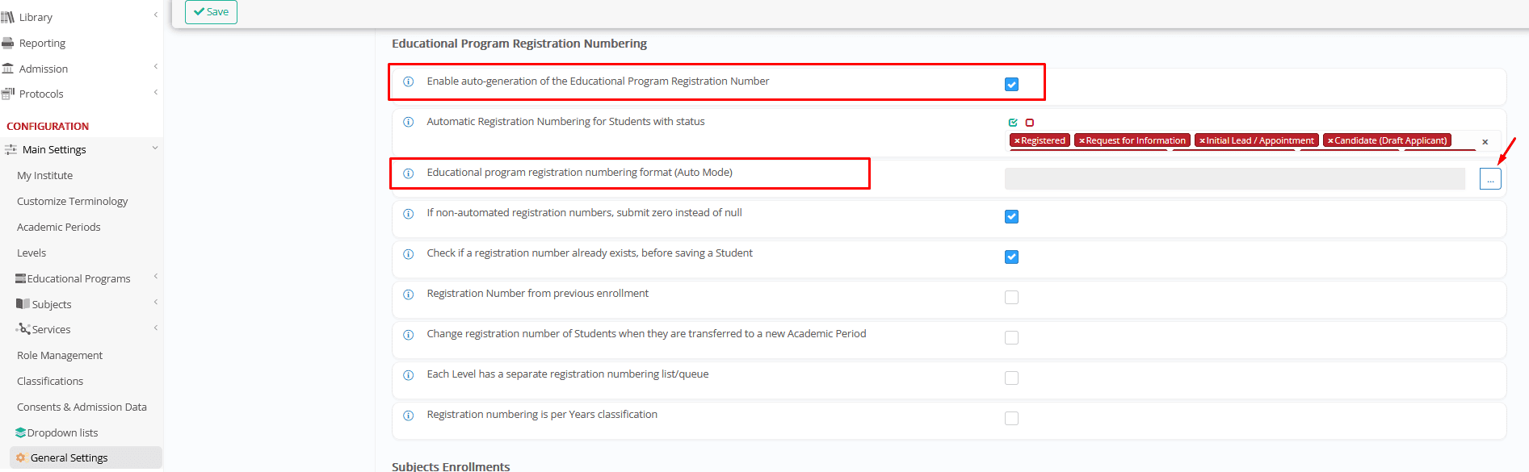Viewport: 1529px width, 472px height.
Task: Click info icon for Each Level separate numbering
Action: pos(409,374)
